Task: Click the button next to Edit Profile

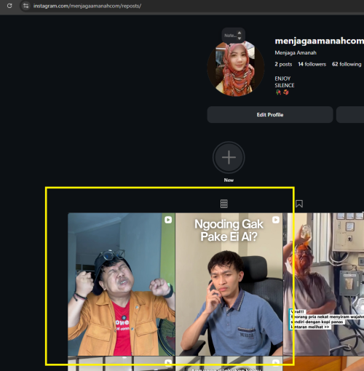Action: point(350,115)
